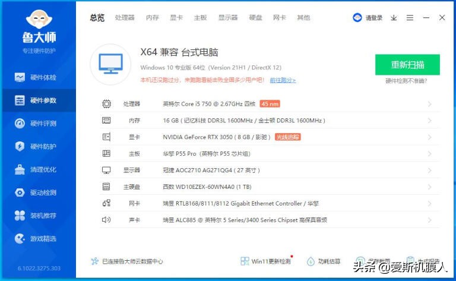The height and width of the screenshot is (281, 456).
Task: Switch to the 内存 tab
Action: click(x=153, y=18)
